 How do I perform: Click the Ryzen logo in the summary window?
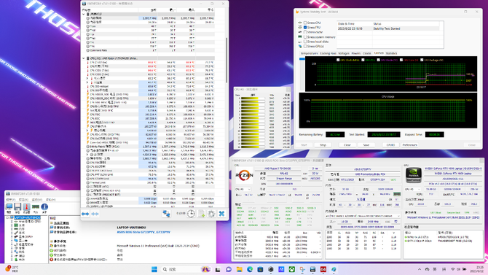point(244,176)
